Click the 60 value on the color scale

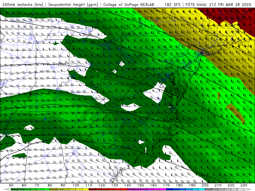click(x=24, y=185)
